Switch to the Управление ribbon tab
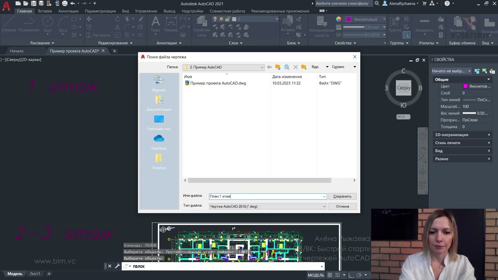Screen dimensions: 498x280 point(146,11)
